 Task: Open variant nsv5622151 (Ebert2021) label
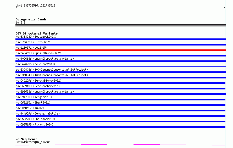tap(33, 103)
